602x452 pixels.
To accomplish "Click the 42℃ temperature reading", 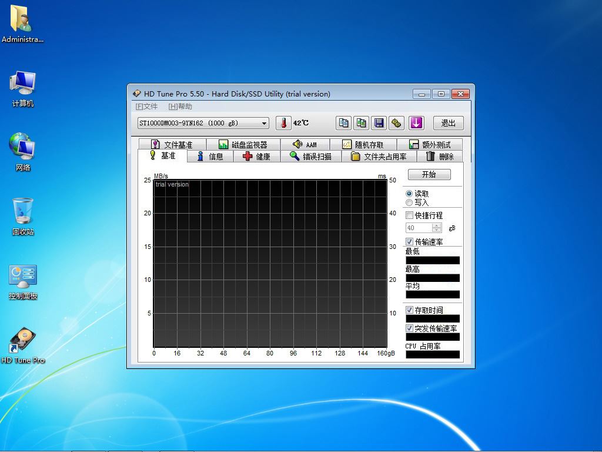I will point(301,123).
